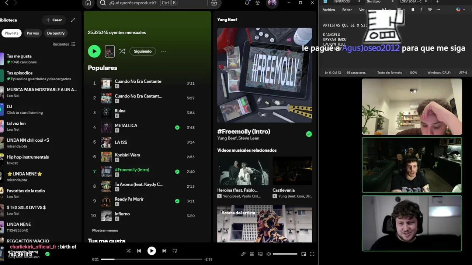Click the Siguiendo following button
472x265 pixels.
(x=143, y=51)
